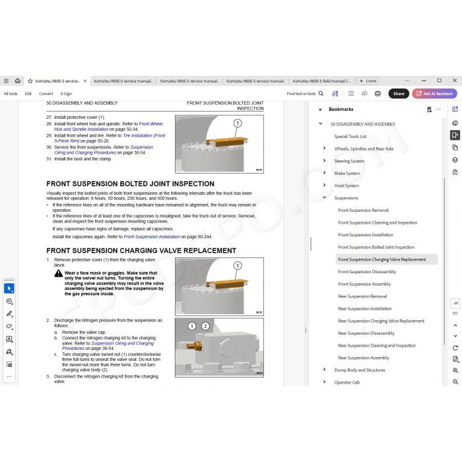The height and width of the screenshot is (462, 462).
Task: Upload file using the cloud icon
Action: [x=364, y=94]
